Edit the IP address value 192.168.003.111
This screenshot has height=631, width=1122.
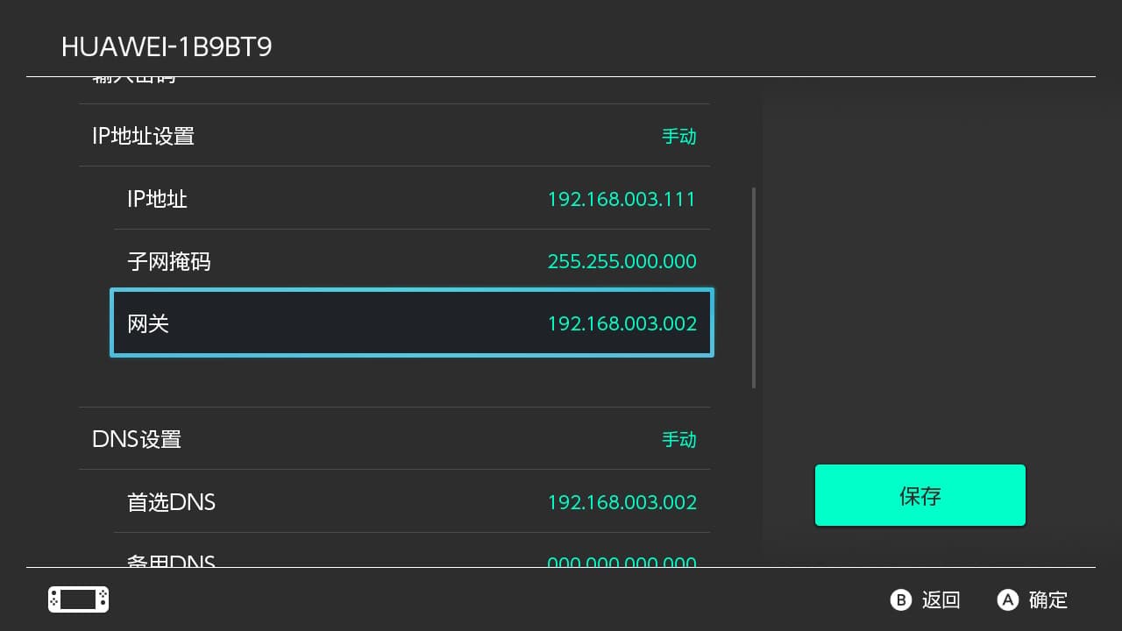coord(621,199)
